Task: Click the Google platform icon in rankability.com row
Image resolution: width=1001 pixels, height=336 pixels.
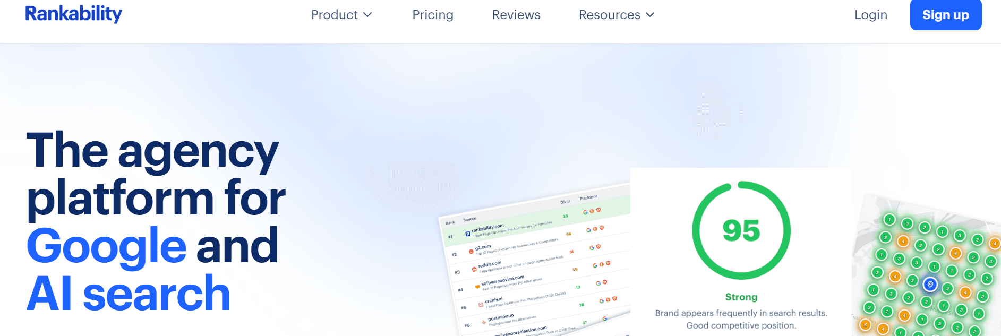Action: [x=585, y=212]
